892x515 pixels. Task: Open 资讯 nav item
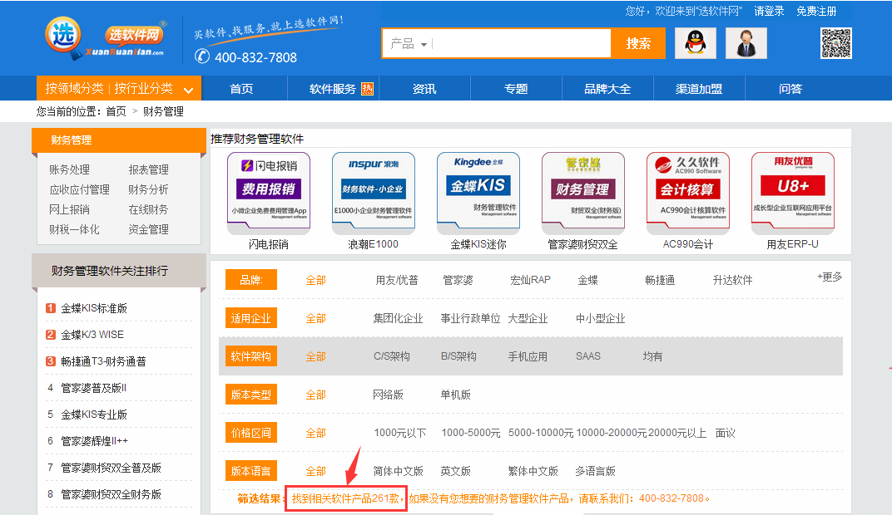point(424,89)
